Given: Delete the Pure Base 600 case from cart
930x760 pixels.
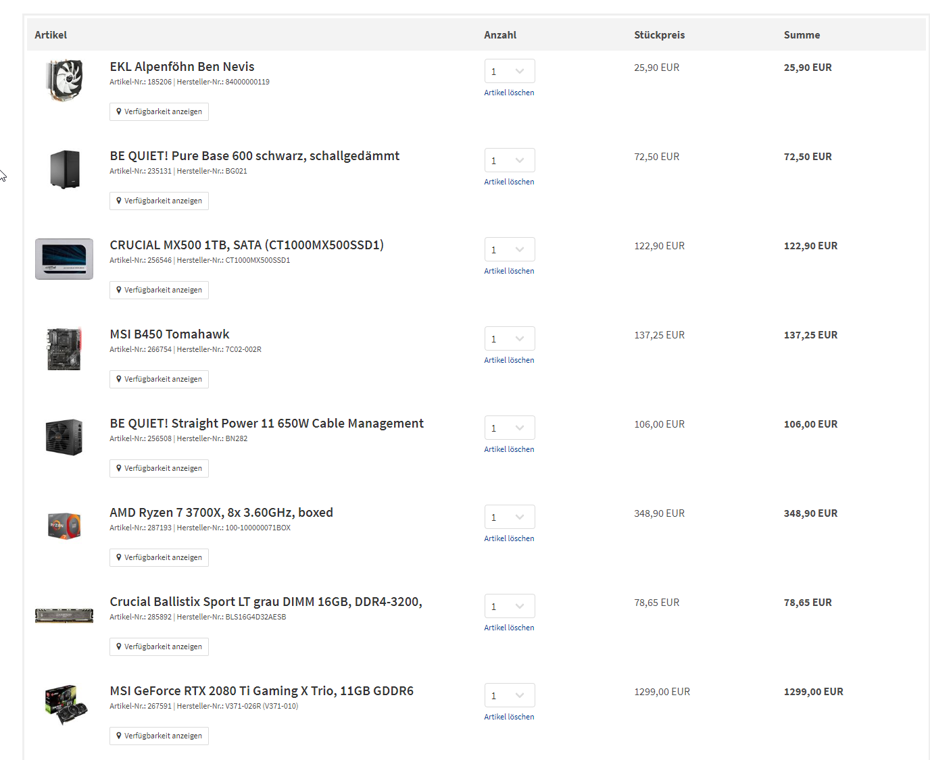Looking at the screenshot, I should pyautogui.click(x=509, y=182).
